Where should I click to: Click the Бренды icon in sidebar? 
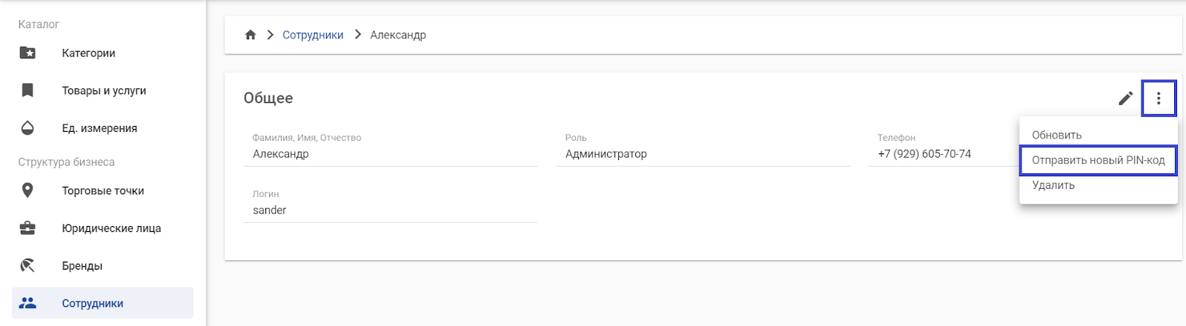click(x=27, y=265)
